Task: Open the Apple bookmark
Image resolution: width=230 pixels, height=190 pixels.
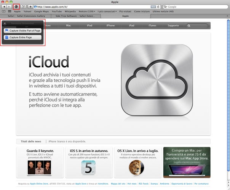Action: pos(17,11)
